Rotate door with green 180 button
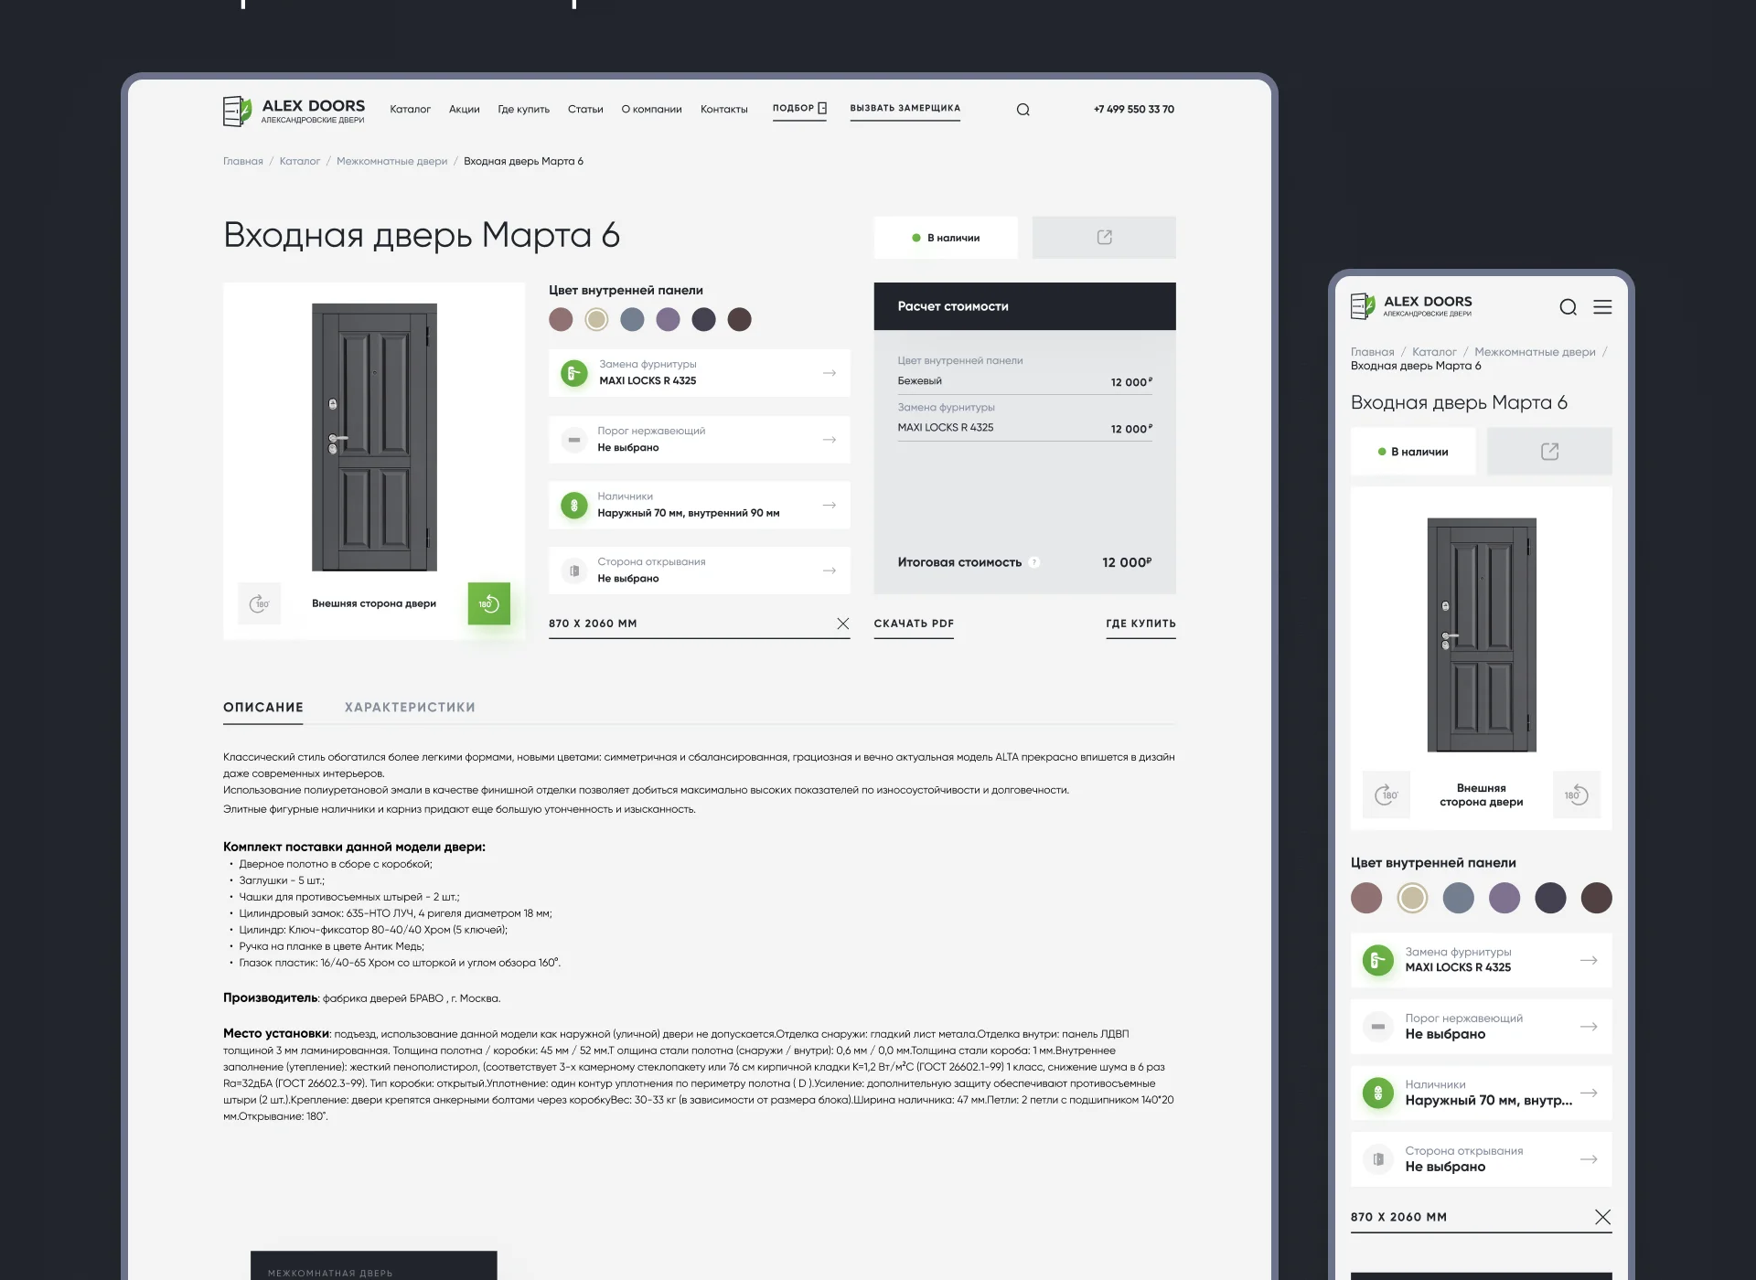Viewport: 1756px width, 1280px height. tap(489, 603)
